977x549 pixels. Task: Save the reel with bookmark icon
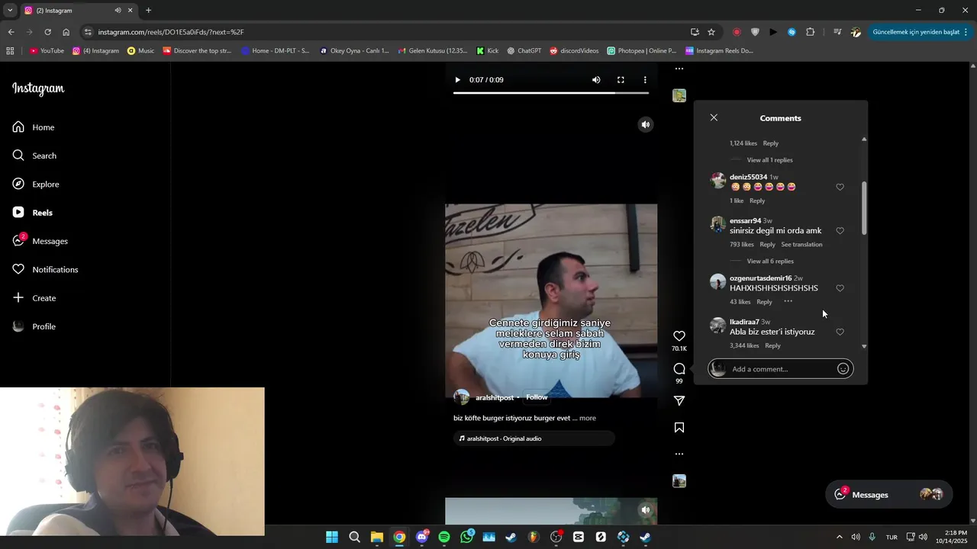[x=679, y=428]
